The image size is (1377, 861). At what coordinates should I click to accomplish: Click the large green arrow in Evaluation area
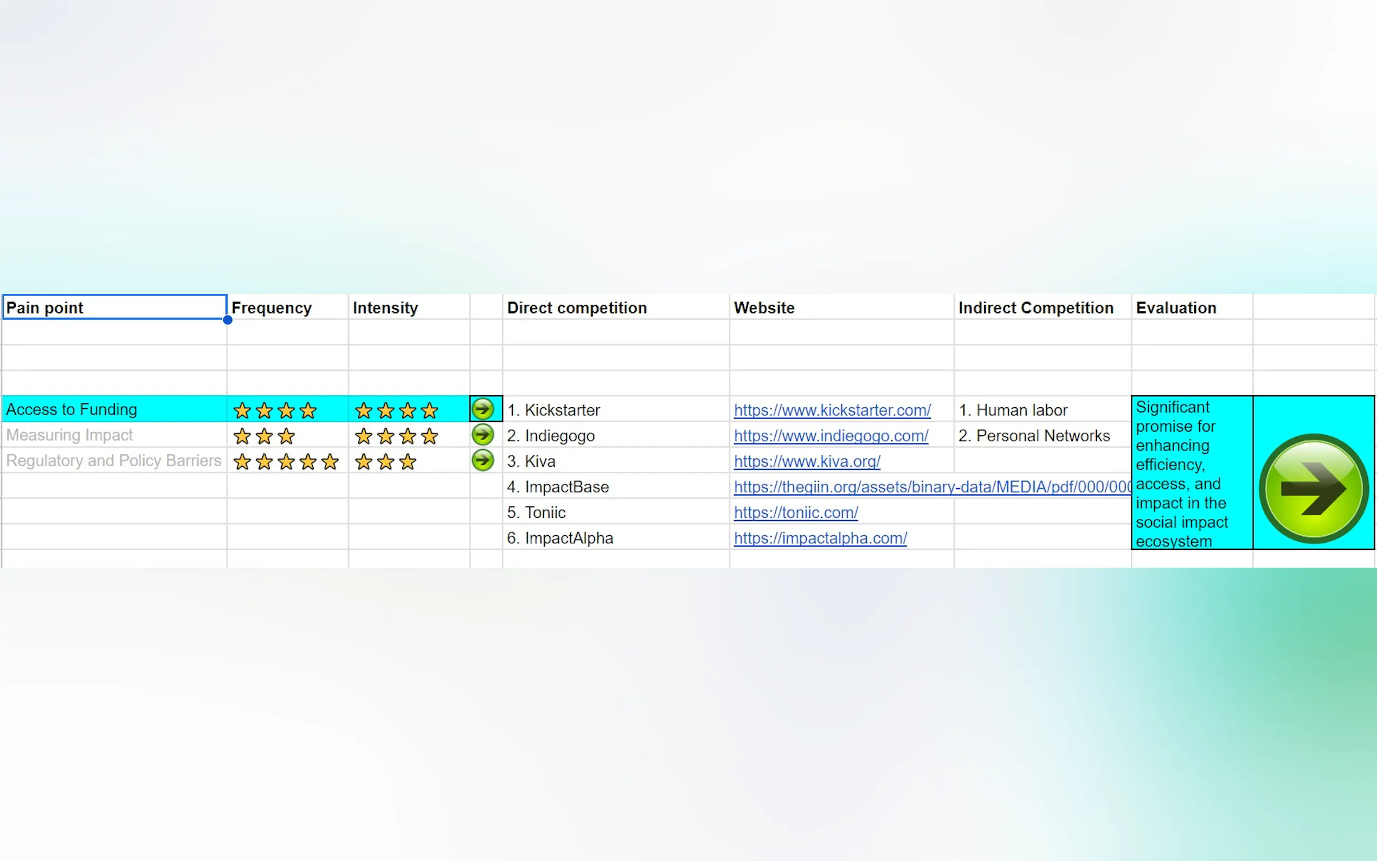point(1313,489)
